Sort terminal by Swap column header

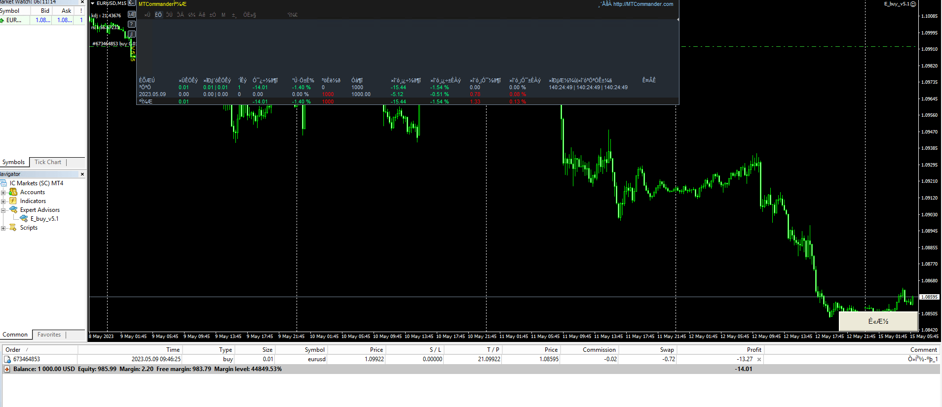point(647,350)
